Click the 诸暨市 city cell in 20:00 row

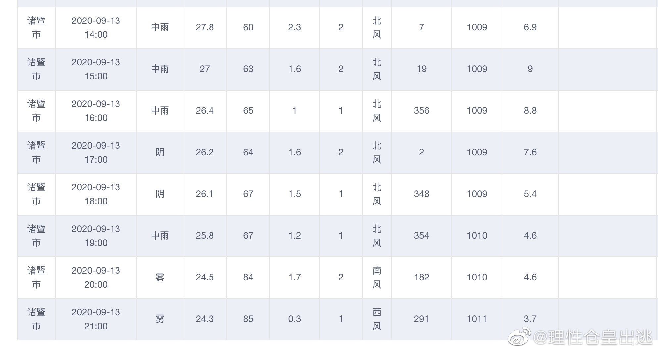(36, 277)
